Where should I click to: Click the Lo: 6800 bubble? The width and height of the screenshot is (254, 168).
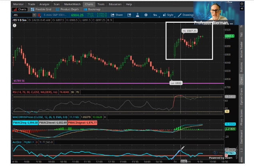point(176,83)
